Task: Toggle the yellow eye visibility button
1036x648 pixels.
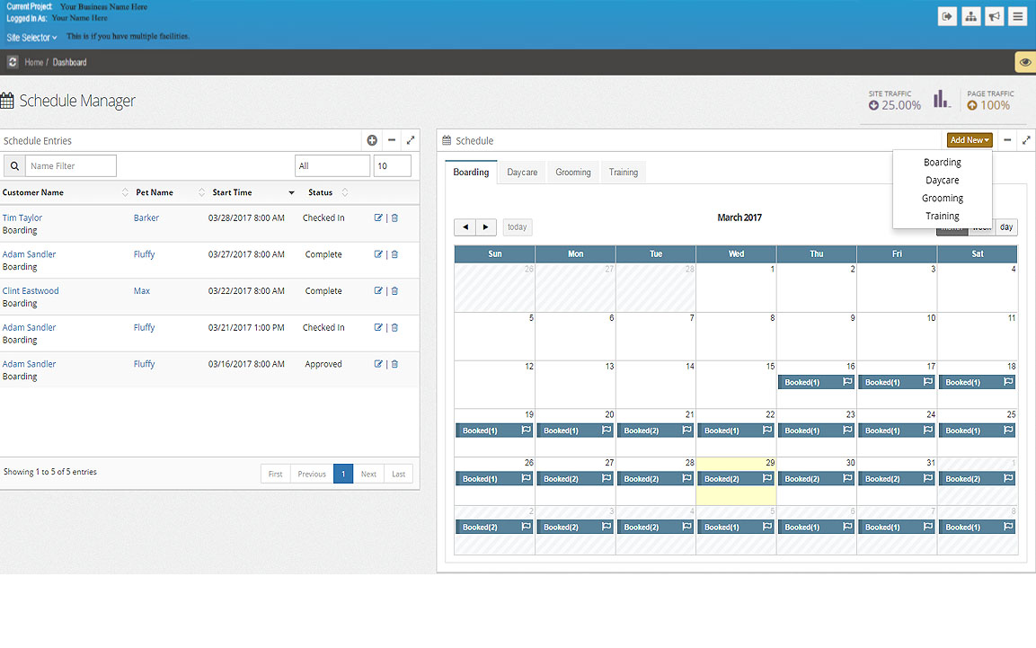Action: point(1024,62)
